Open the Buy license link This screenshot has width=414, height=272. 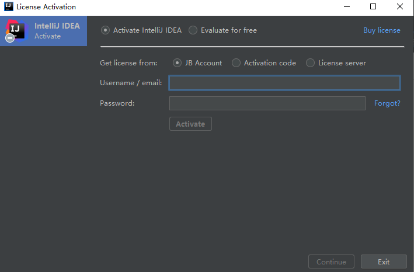(x=382, y=30)
